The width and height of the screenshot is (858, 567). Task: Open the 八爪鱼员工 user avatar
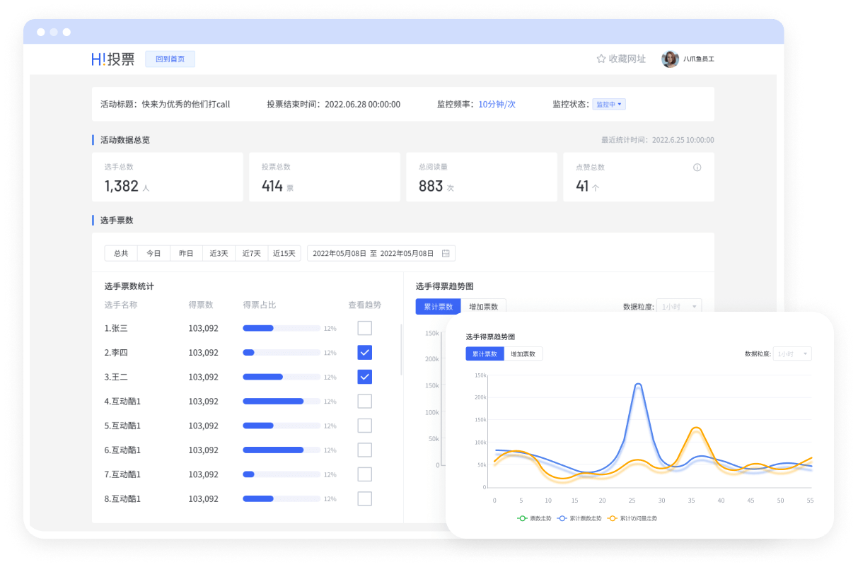[670, 59]
